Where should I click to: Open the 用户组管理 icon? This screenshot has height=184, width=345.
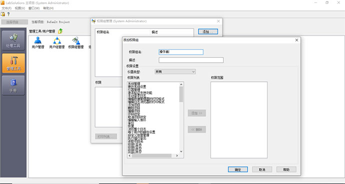click(57, 43)
